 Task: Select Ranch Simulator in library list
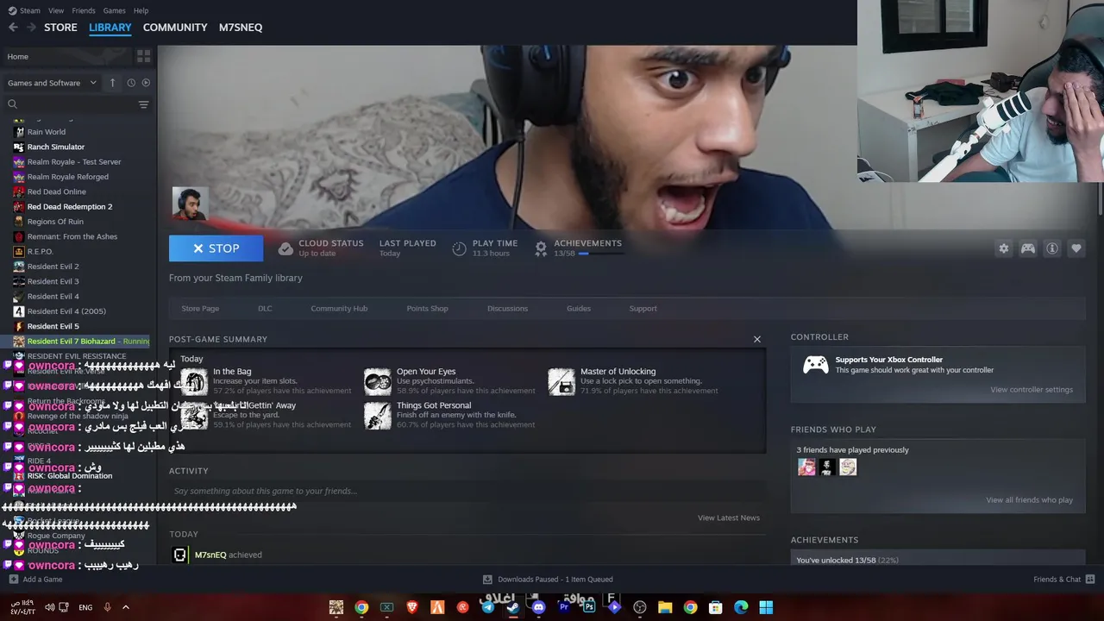coord(56,147)
